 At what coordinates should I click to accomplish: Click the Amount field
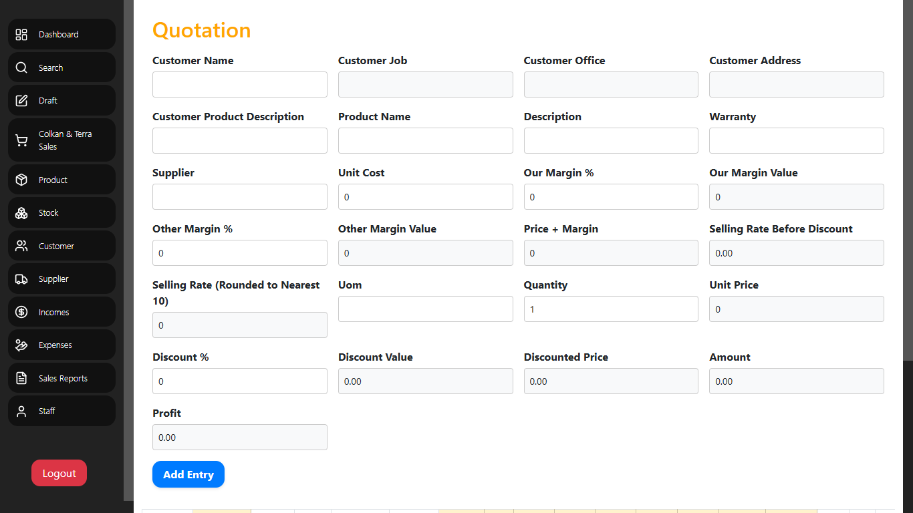(797, 381)
